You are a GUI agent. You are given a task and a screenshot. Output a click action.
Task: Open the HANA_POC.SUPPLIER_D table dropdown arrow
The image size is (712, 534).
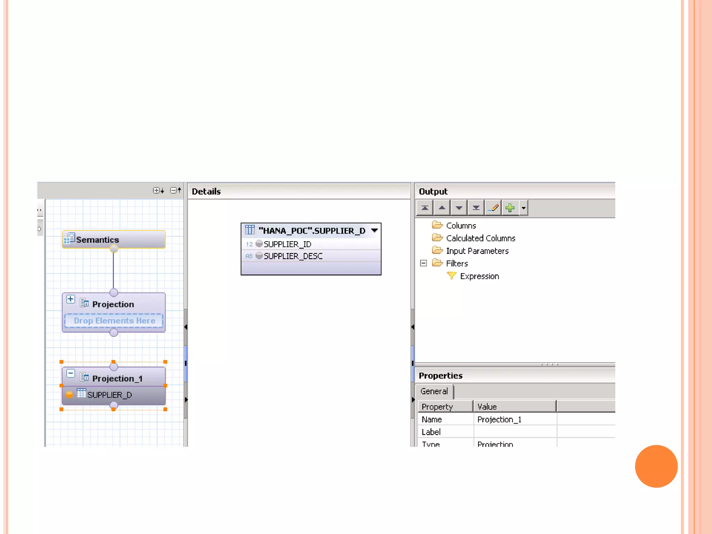(x=374, y=230)
